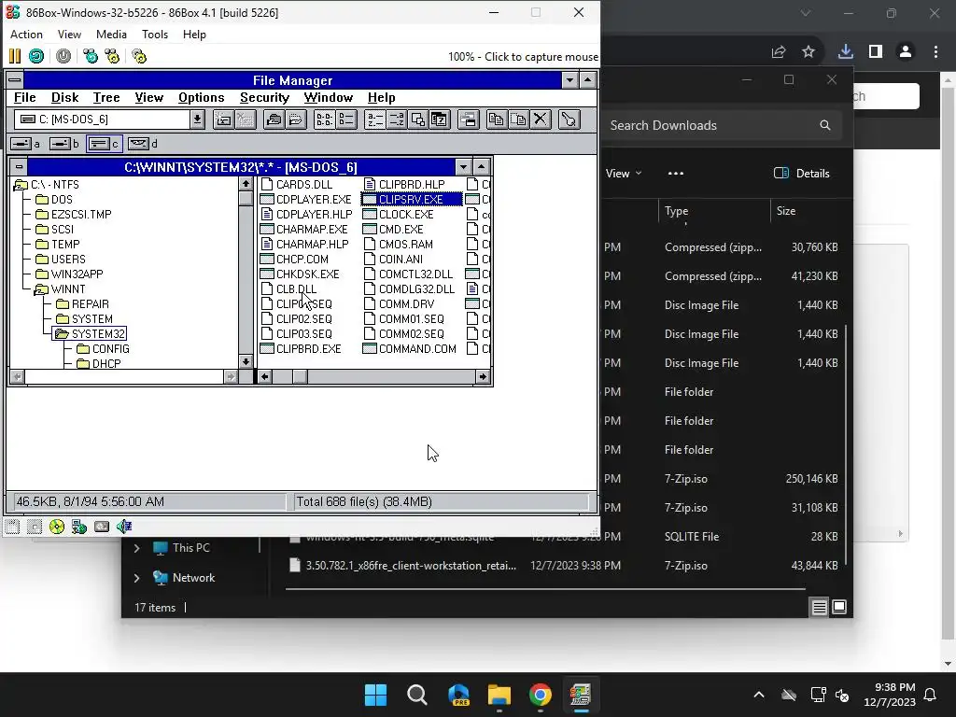Screen dimensions: 956x717
Task: Switch to All File Details view icon
Action: [346, 119]
